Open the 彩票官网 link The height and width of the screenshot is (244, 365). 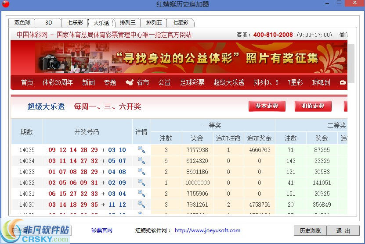click(x=102, y=230)
